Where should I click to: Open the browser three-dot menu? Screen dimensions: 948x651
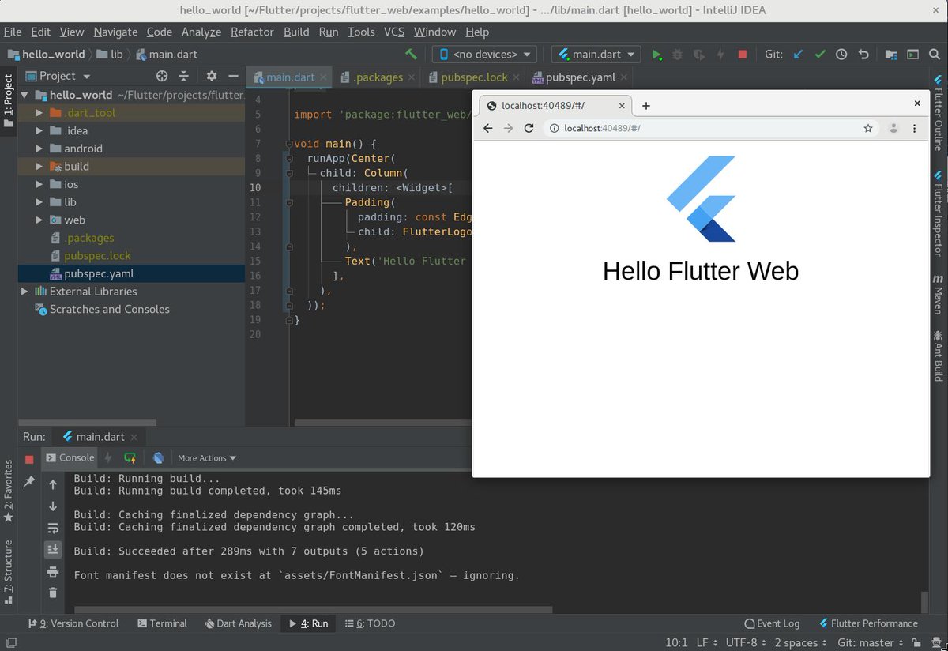[915, 128]
